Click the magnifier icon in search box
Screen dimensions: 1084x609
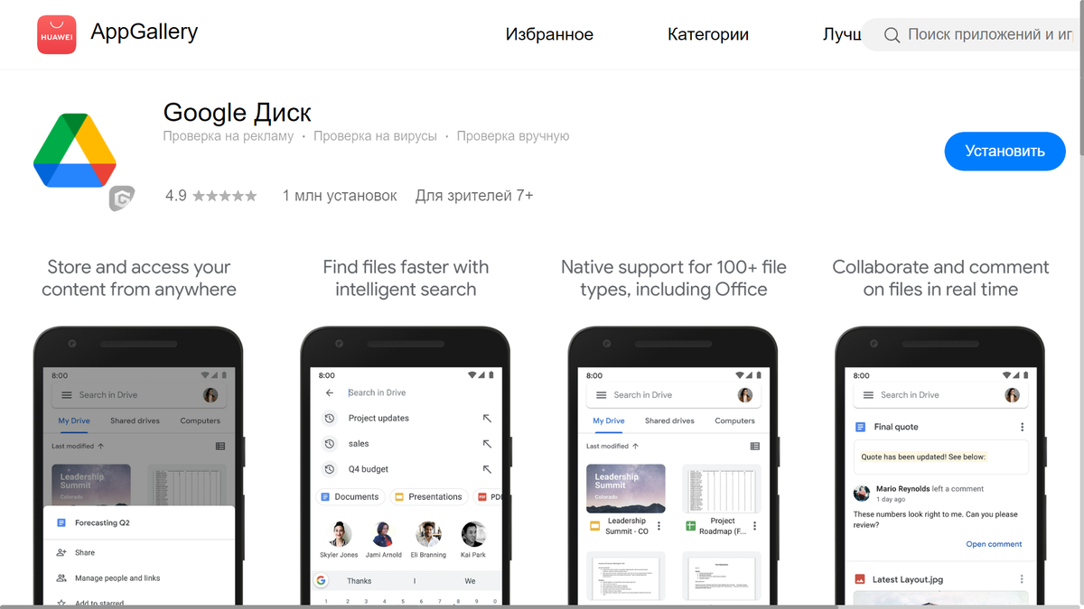click(x=892, y=35)
